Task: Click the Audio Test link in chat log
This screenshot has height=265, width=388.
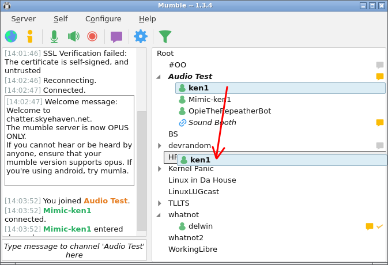Action: point(105,201)
